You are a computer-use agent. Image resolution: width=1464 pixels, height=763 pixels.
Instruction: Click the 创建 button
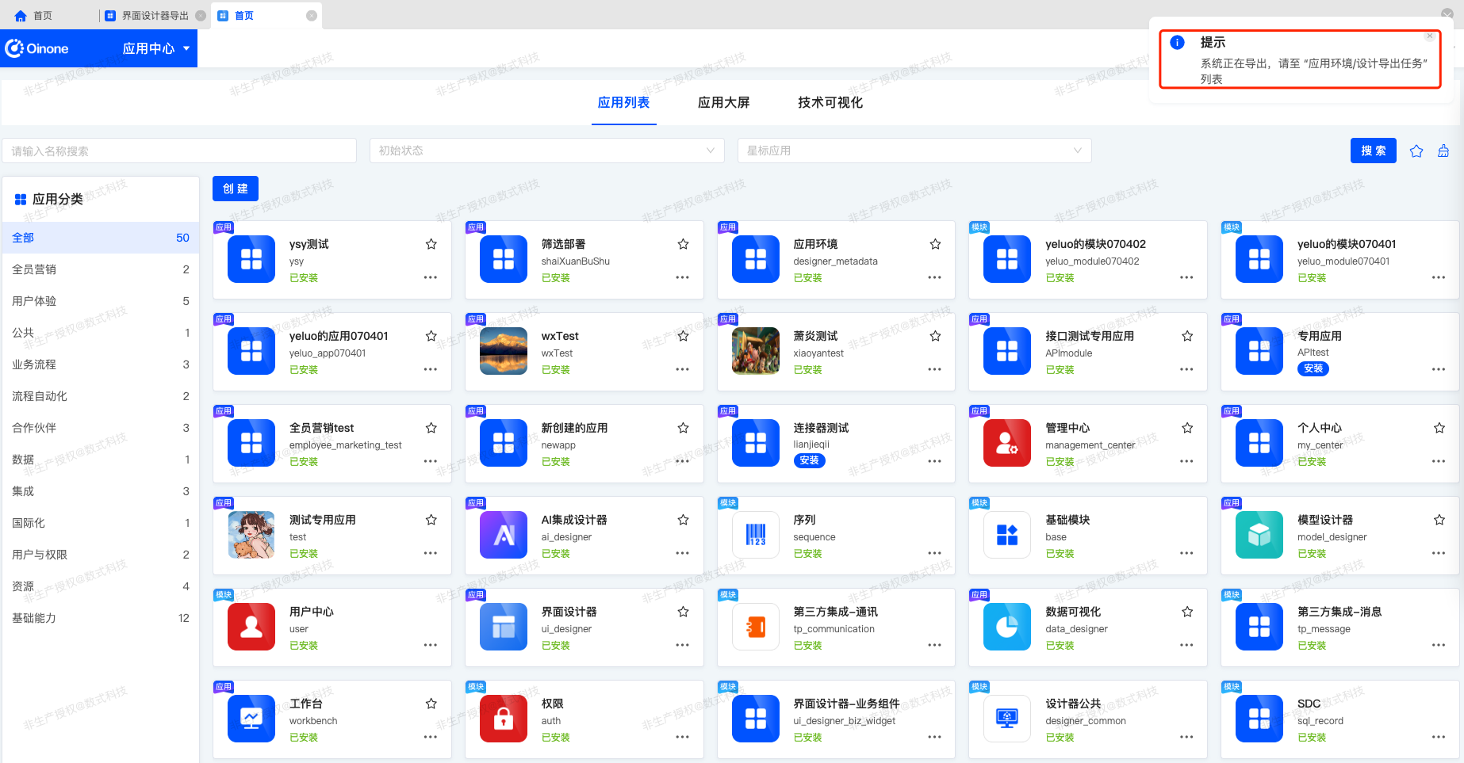pyautogui.click(x=236, y=189)
